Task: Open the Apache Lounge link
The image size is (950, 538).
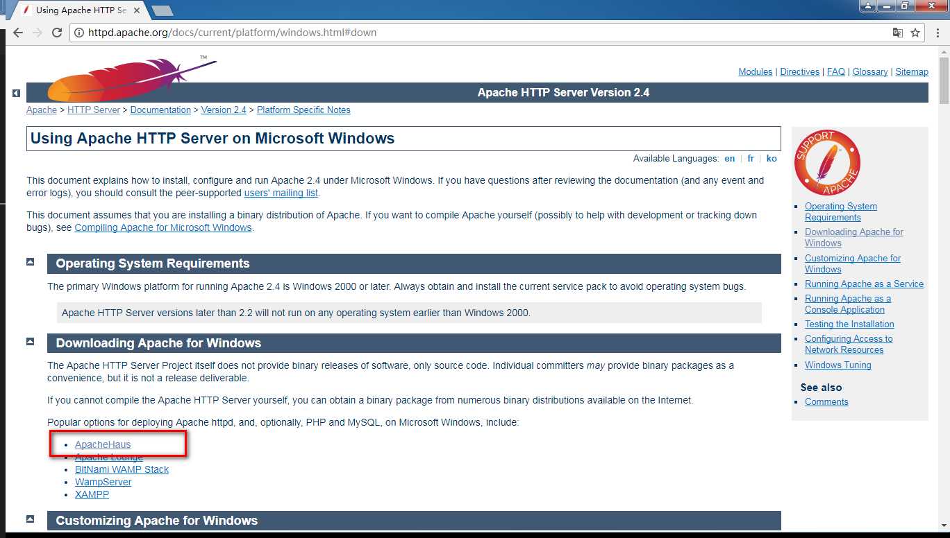Action: (x=109, y=458)
